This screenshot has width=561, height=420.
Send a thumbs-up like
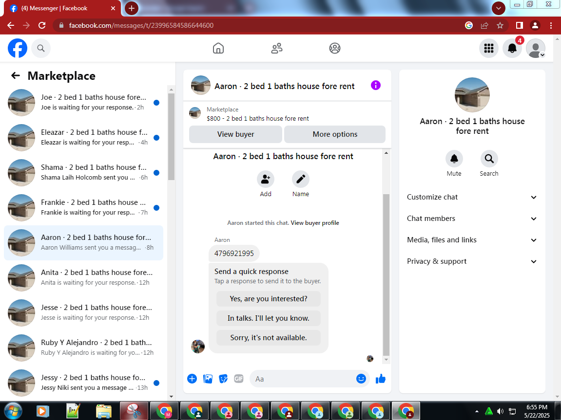click(381, 379)
